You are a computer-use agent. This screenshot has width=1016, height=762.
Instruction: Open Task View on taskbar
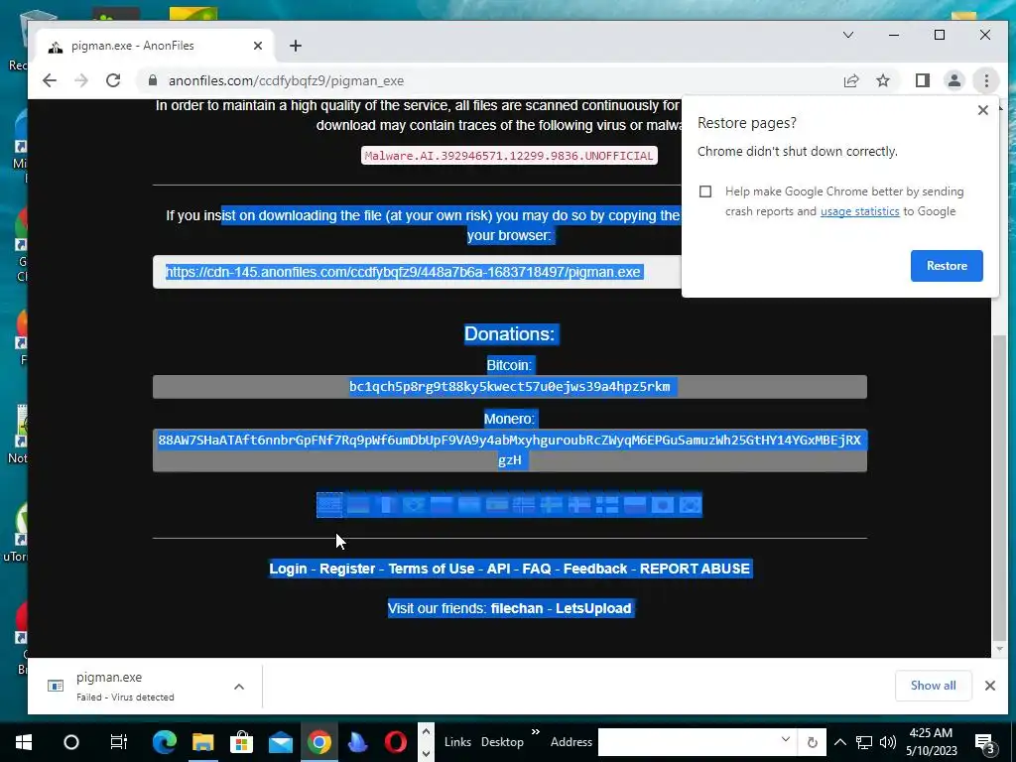pyautogui.click(x=119, y=742)
